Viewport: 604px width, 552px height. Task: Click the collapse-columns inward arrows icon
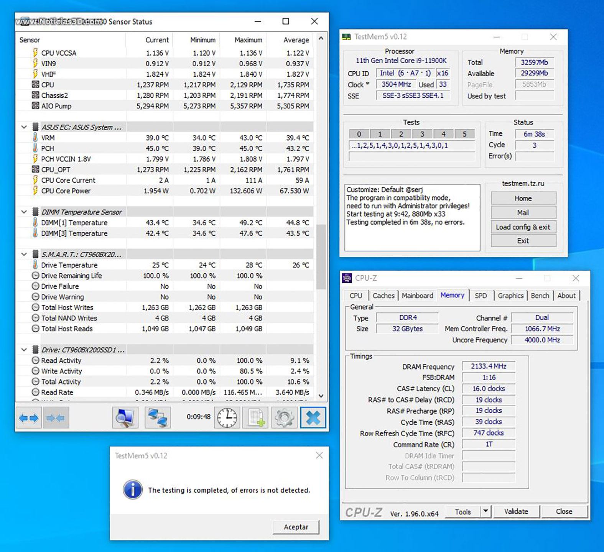coord(56,418)
